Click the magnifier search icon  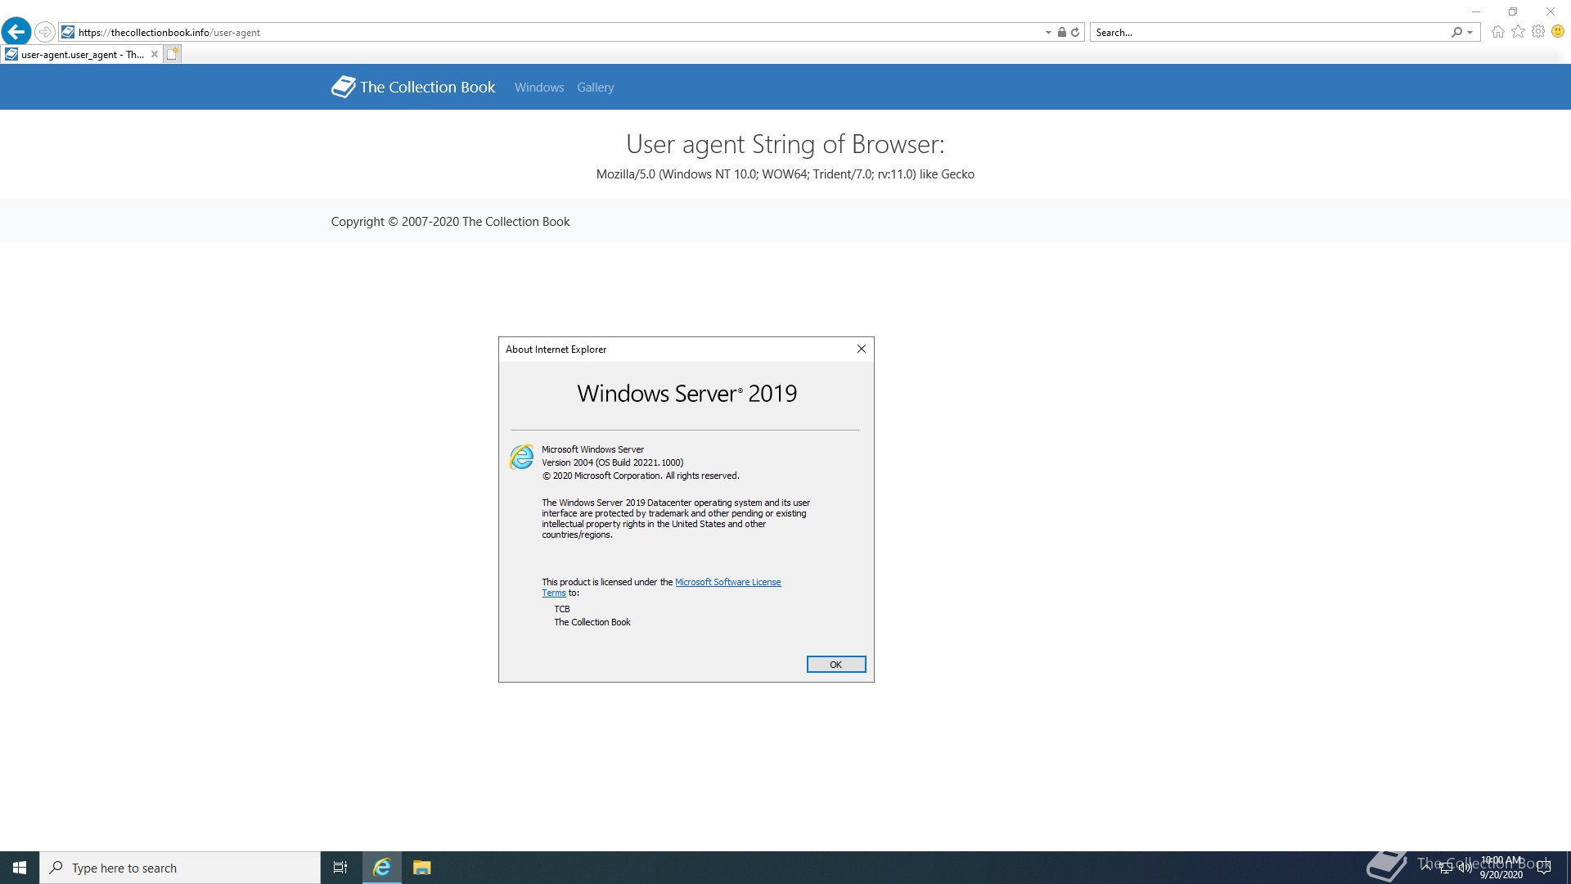tap(1456, 32)
